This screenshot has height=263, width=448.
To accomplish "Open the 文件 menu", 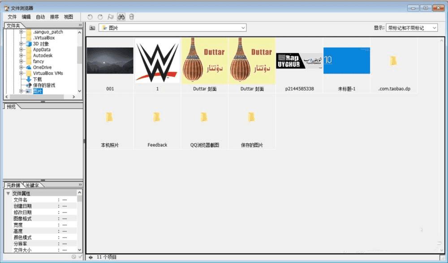I will 12,17.
